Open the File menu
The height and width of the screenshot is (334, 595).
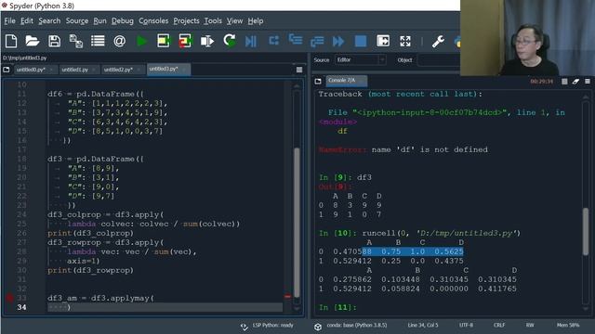coord(9,20)
